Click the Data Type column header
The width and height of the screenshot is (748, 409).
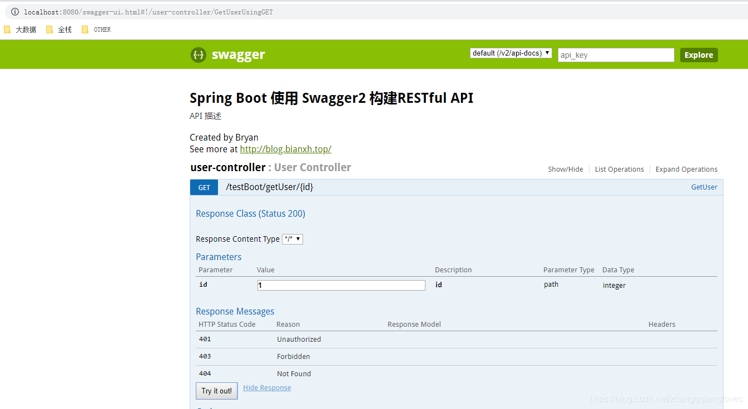(618, 270)
